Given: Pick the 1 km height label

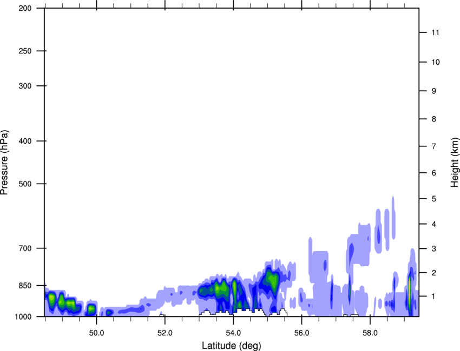Looking at the screenshot, I should coord(434,296).
